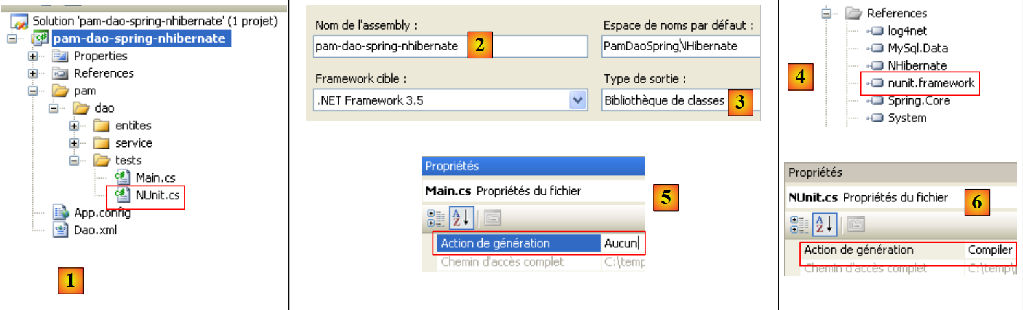Collapse the References node in right tree
The image size is (1023, 310).
[x=826, y=13]
